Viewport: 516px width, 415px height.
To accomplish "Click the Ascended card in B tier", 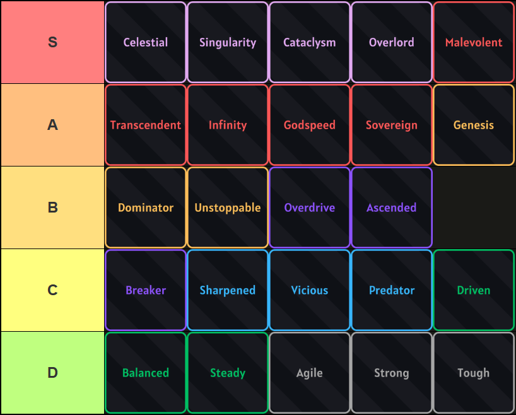I will (x=391, y=208).
